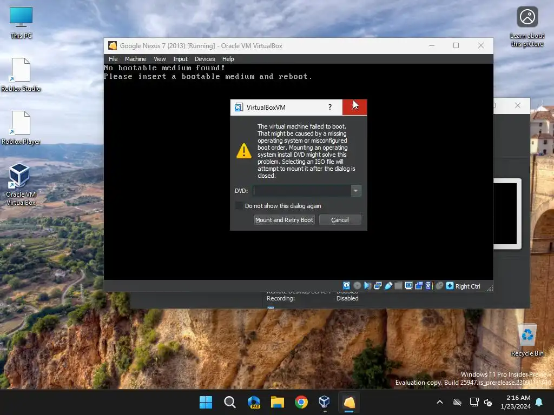
Task: Click the Roblox Player desktop shortcut
Action: tap(21, 128)
